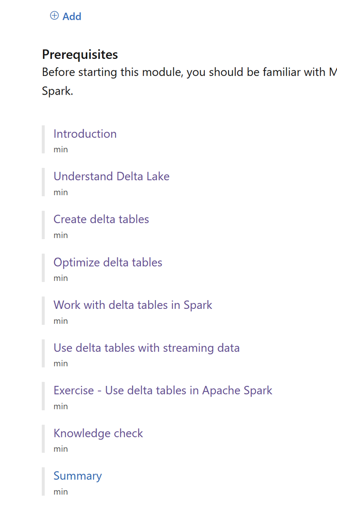Open Work with delta tables in Spark
This screenshot has width=337, height=516.
click(133, 305)
